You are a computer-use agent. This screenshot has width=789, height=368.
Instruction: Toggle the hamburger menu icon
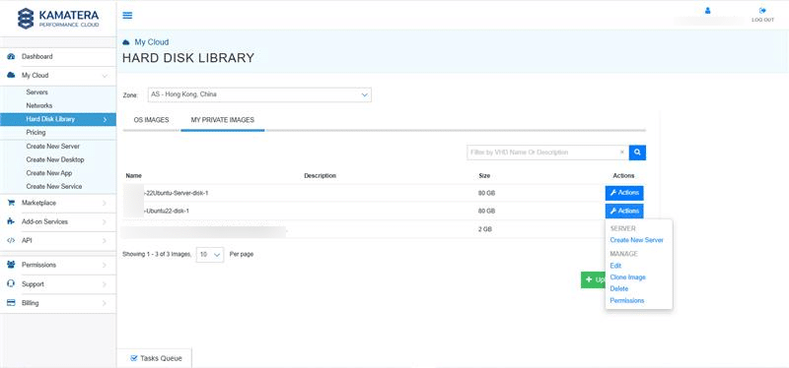(x=128, y=15)
